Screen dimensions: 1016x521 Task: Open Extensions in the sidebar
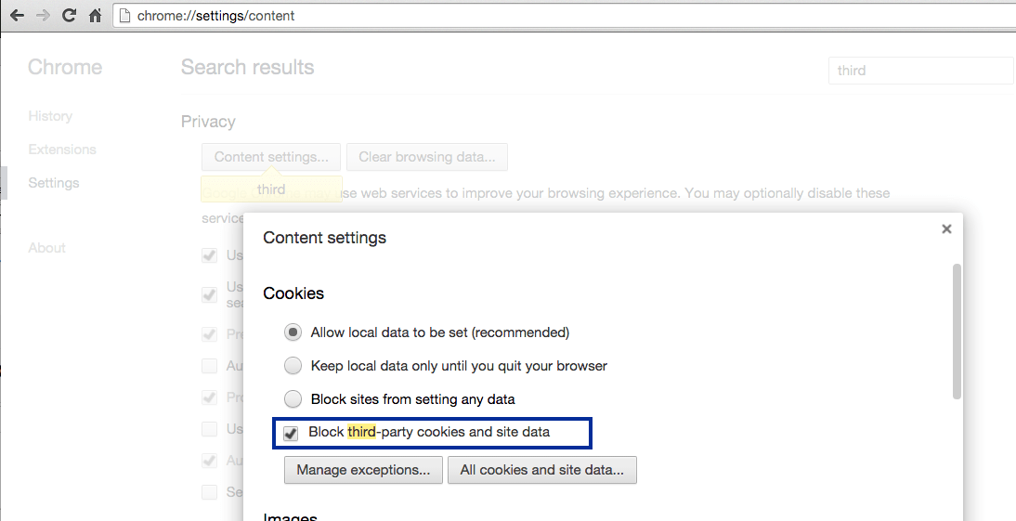[x=62, y=150]
